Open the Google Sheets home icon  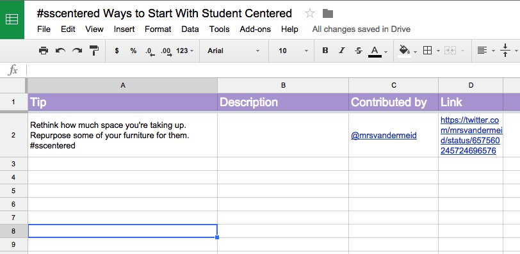coord(12,20)
